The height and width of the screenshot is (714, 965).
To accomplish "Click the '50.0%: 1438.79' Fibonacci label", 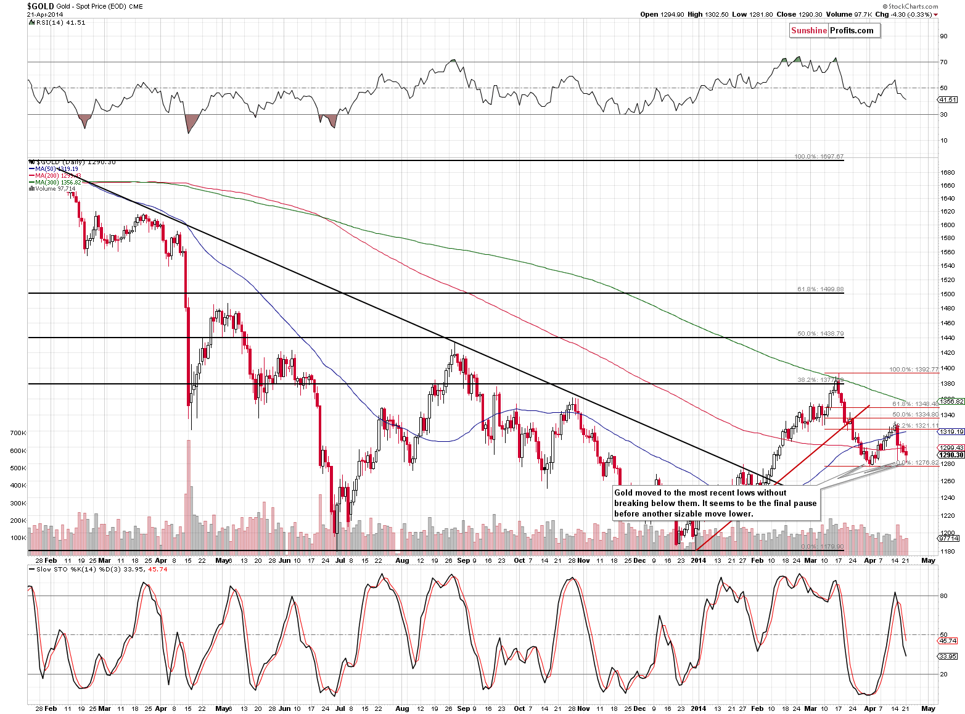I will (x=820, y=334).
